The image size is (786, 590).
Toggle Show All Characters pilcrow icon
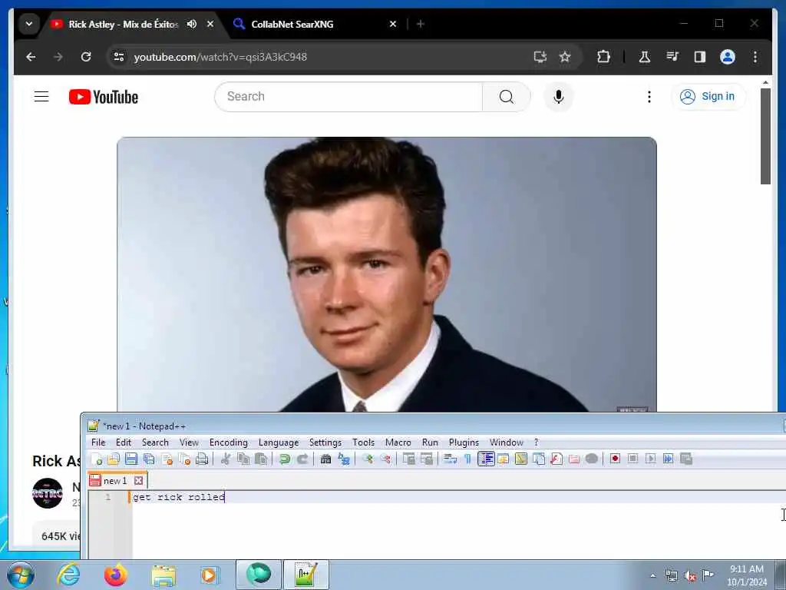click(x=467, y=459)
